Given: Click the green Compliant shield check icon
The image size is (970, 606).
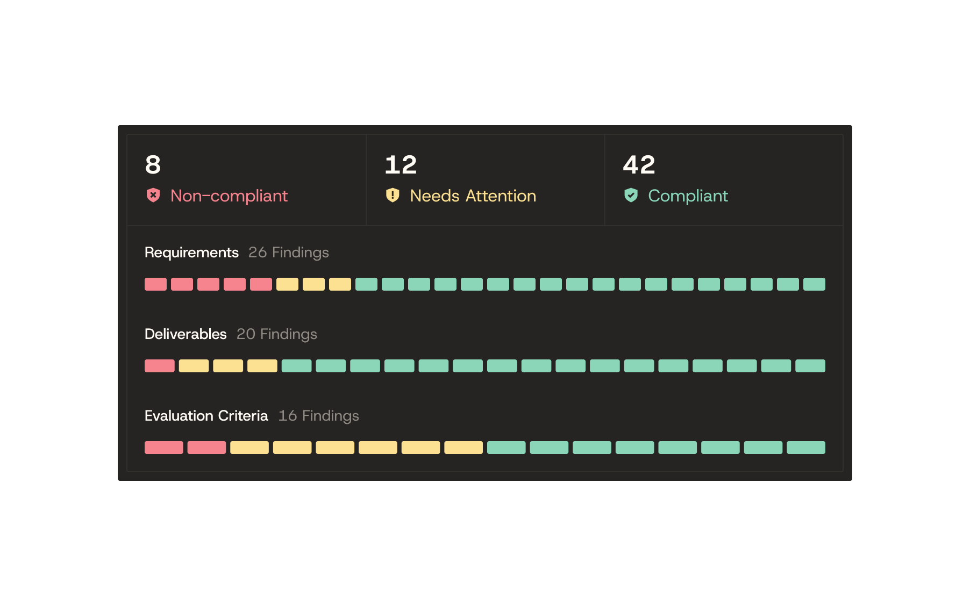Looking at the screenshot, I should pos(631,195).
